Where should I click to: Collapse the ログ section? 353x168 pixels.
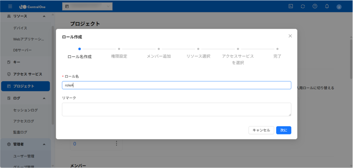click(44, 98)
